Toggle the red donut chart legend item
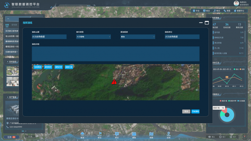The height and width of the screenshot is (141, 251). click(x=224, y=101)
